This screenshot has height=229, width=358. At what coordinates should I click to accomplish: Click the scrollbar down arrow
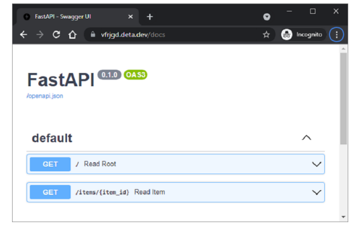click(343, 217)
